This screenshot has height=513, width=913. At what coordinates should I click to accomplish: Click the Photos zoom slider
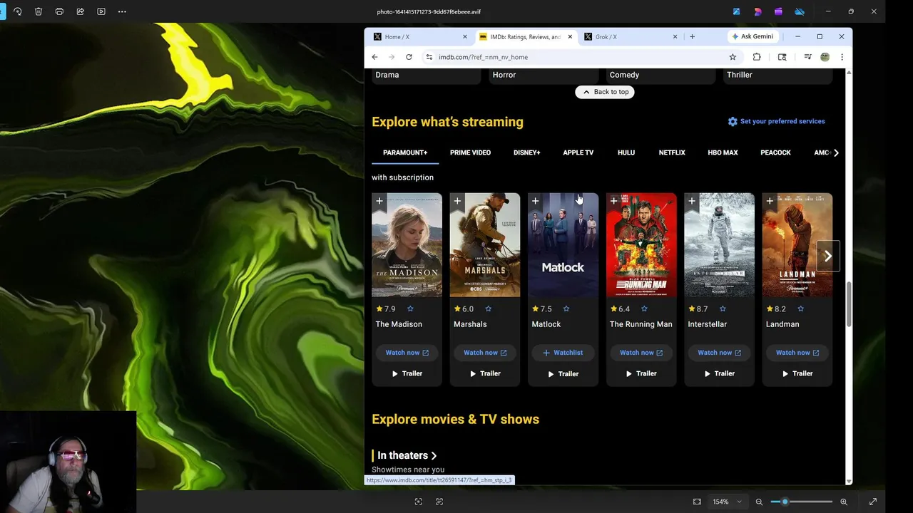801,502
